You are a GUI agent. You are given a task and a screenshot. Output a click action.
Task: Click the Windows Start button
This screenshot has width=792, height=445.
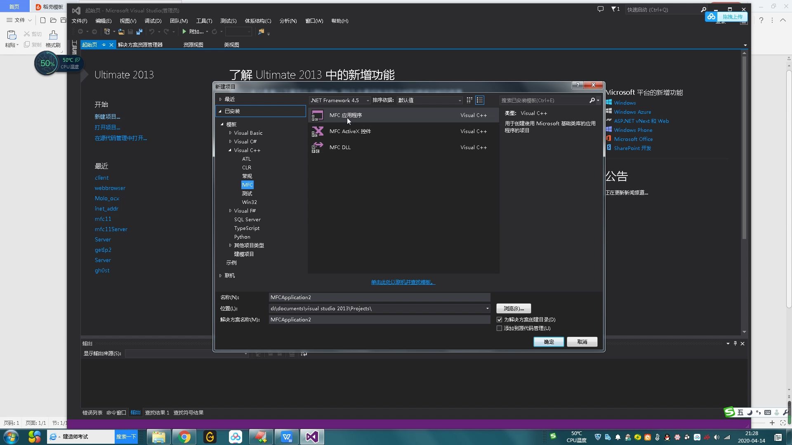tap(11, 437)
